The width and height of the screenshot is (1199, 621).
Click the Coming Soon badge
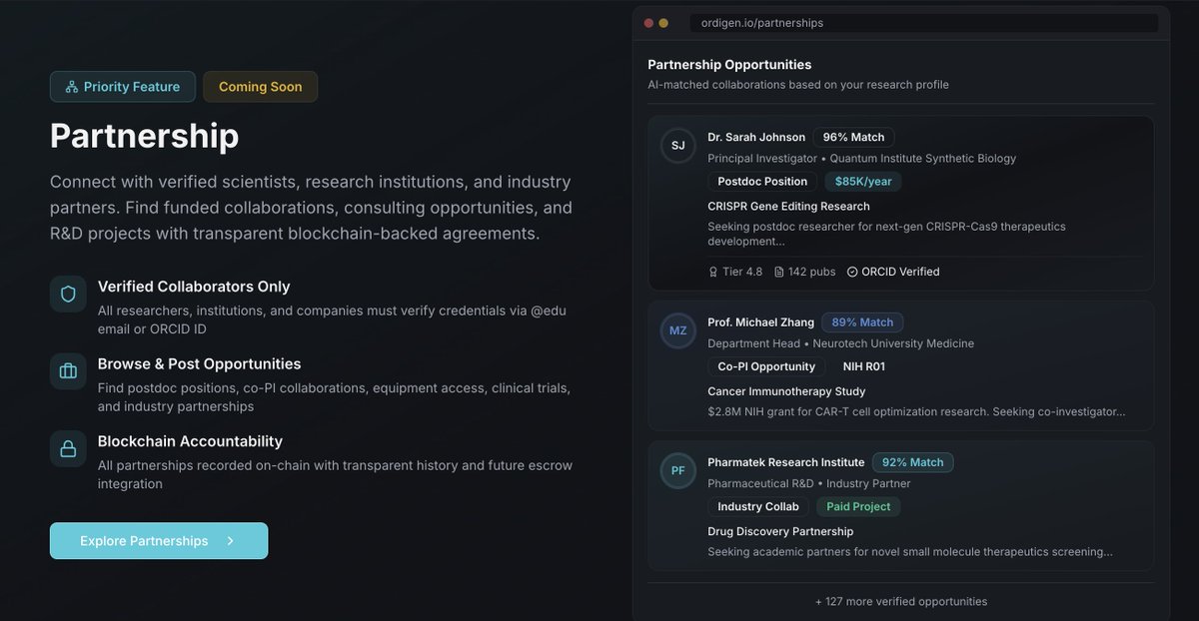[x=260, y=87]
